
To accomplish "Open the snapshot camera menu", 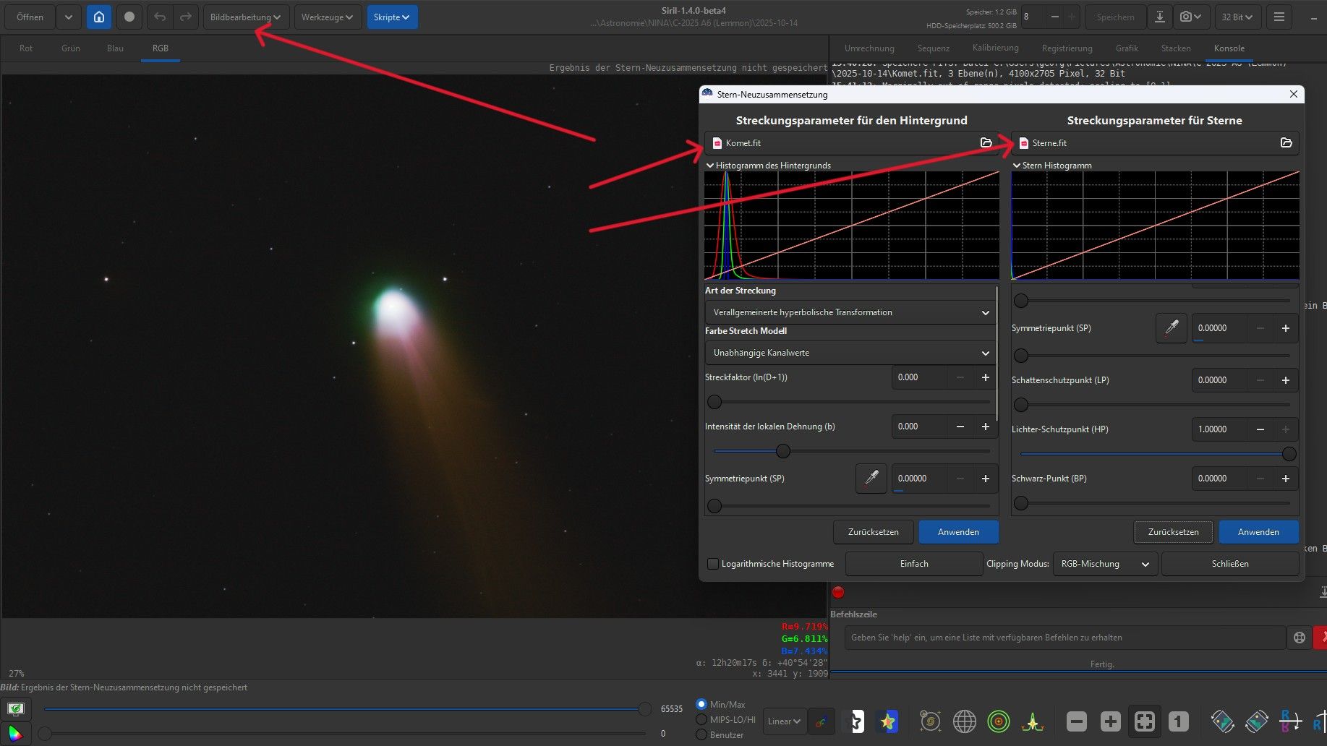I will point(1190,17).
